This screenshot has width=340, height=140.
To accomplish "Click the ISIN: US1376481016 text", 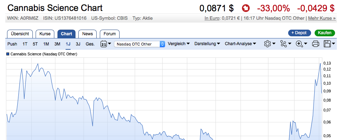I will coord(65,18).
